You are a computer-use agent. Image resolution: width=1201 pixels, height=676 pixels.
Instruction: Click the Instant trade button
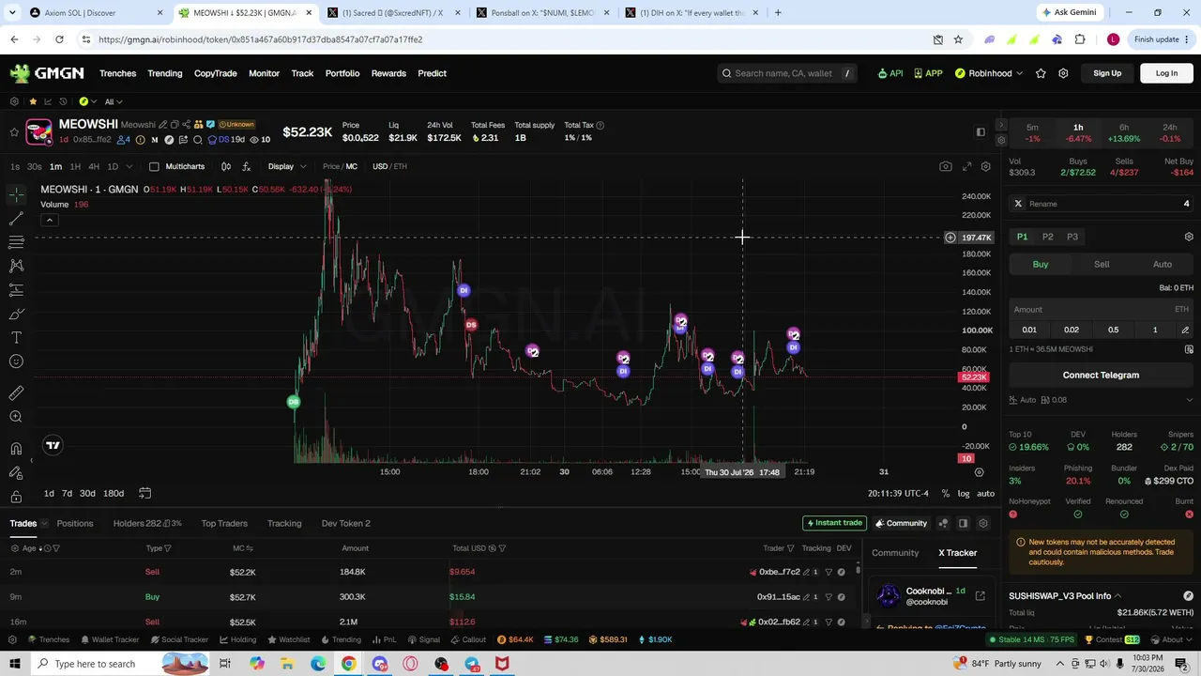tap(833, 523)
